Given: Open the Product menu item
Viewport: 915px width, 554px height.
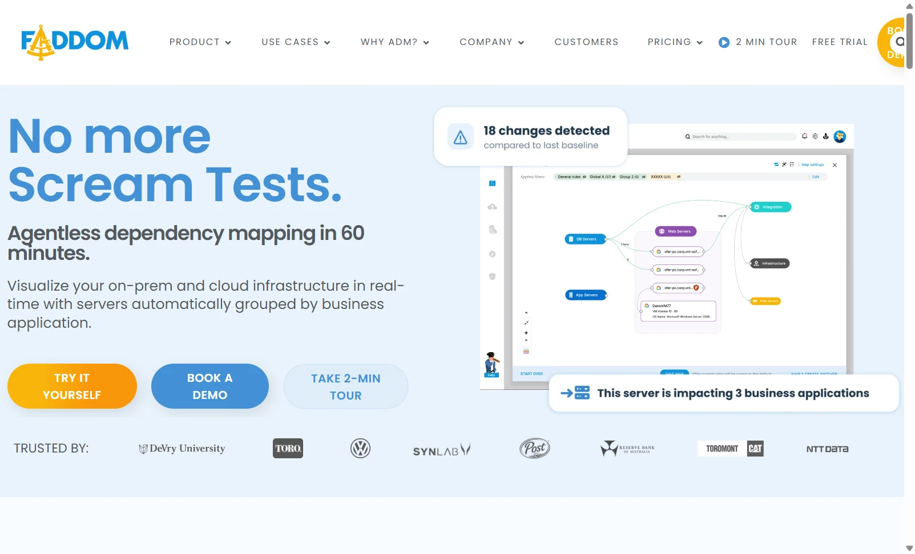Looking at the screenshot, I should pyautogui.click(x=195, y=42).
